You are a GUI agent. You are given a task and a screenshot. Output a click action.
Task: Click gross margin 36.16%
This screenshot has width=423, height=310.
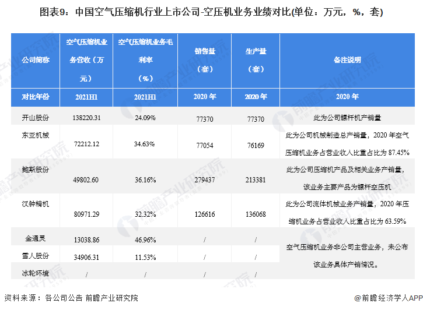(145, 180)
